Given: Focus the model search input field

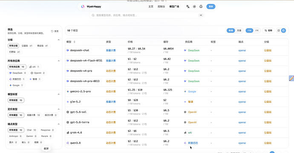Looking at the screenshot, I should 147,15.
